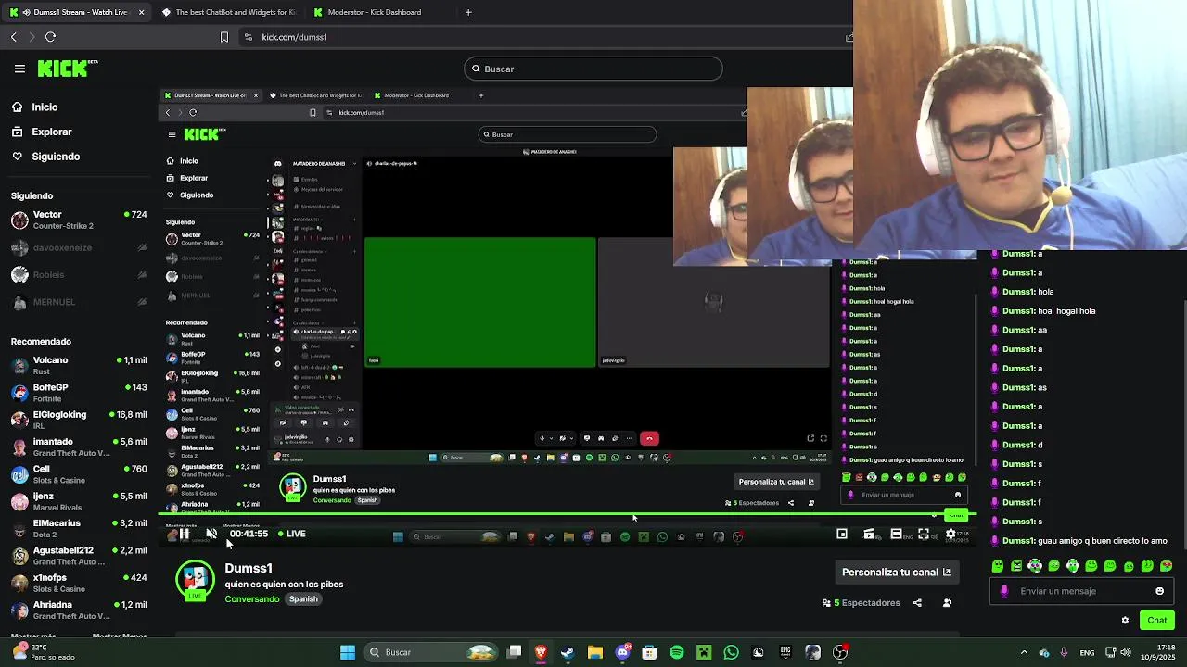The height and width of the screenshot is (667, 1187).
Task: Open Ahriadna channel
Action: click(x=79, y=610)
